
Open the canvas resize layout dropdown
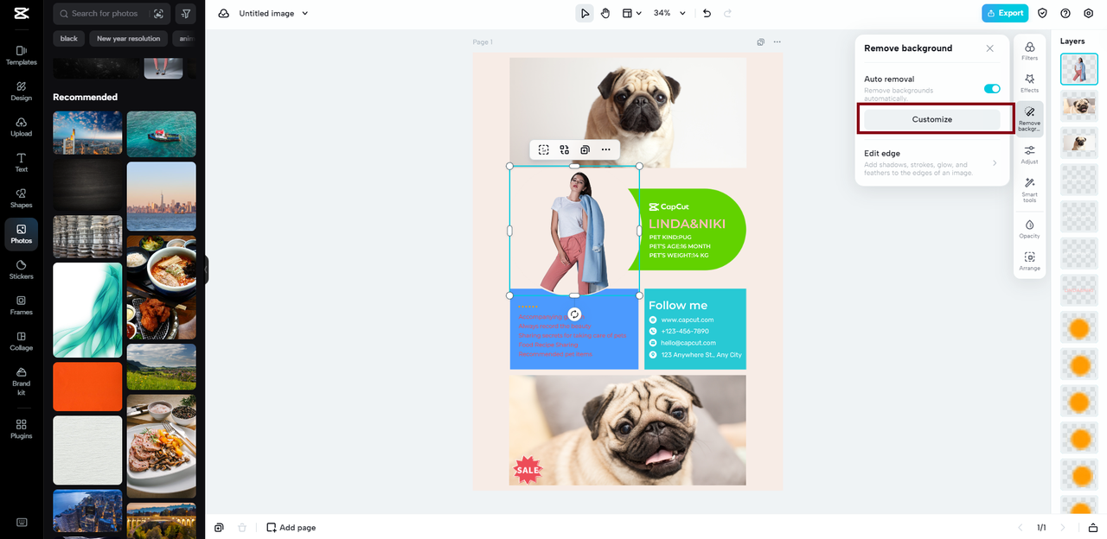click(632, 13)
